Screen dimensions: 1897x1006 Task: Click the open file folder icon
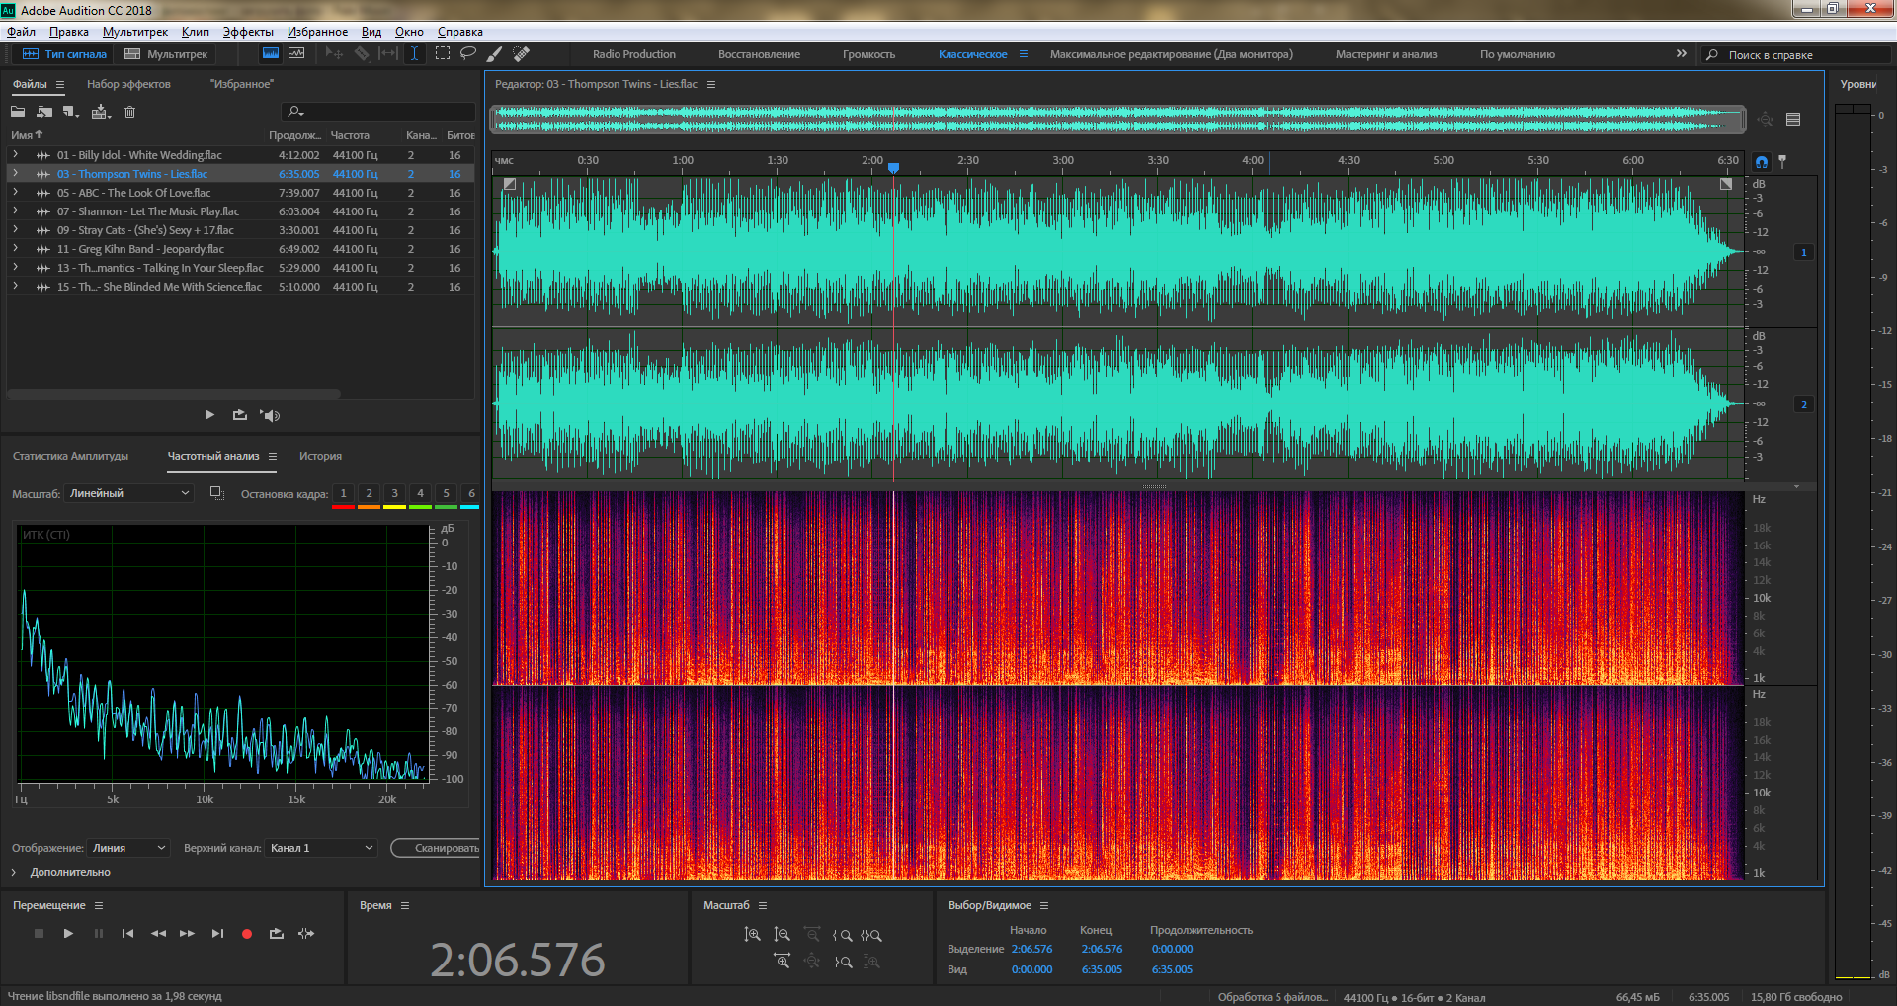click(x=18, y=112)
